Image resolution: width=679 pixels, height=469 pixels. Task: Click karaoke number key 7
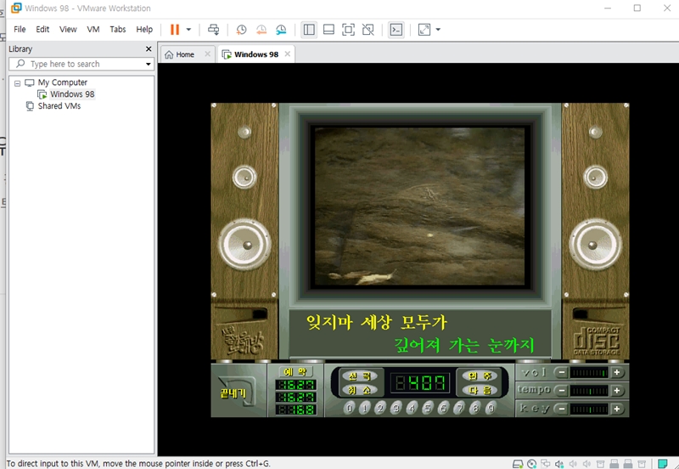coord(459,408)
